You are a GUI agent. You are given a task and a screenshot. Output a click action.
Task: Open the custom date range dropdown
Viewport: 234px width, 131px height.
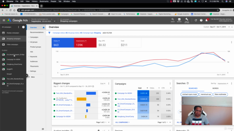point(229,27)
